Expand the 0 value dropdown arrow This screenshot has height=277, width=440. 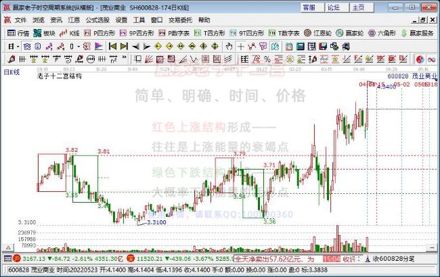click(79, 47)
